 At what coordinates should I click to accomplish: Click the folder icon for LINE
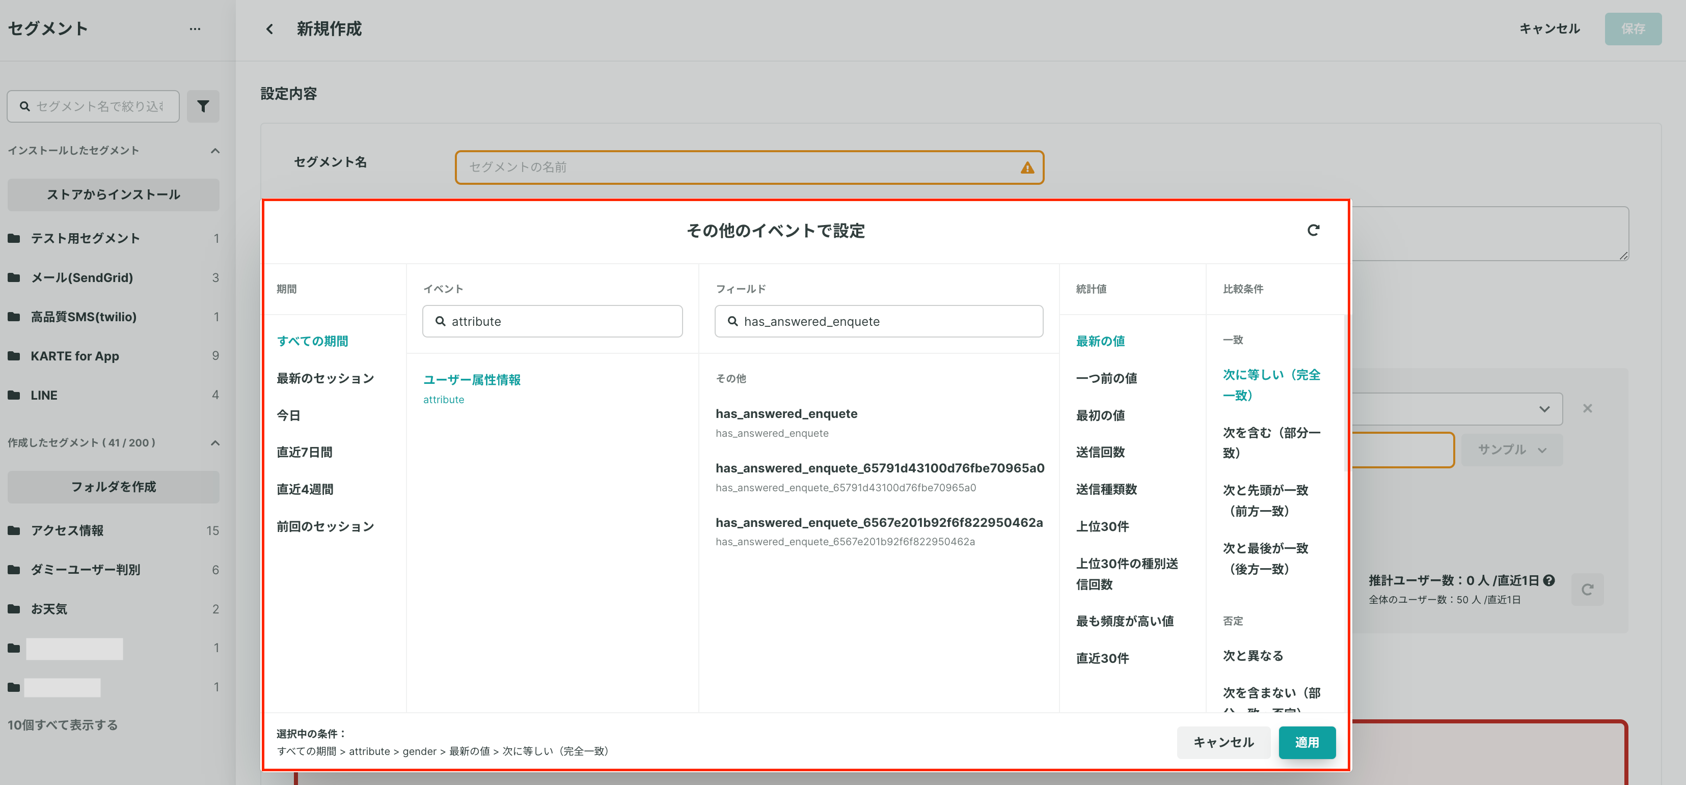point(14,395)
